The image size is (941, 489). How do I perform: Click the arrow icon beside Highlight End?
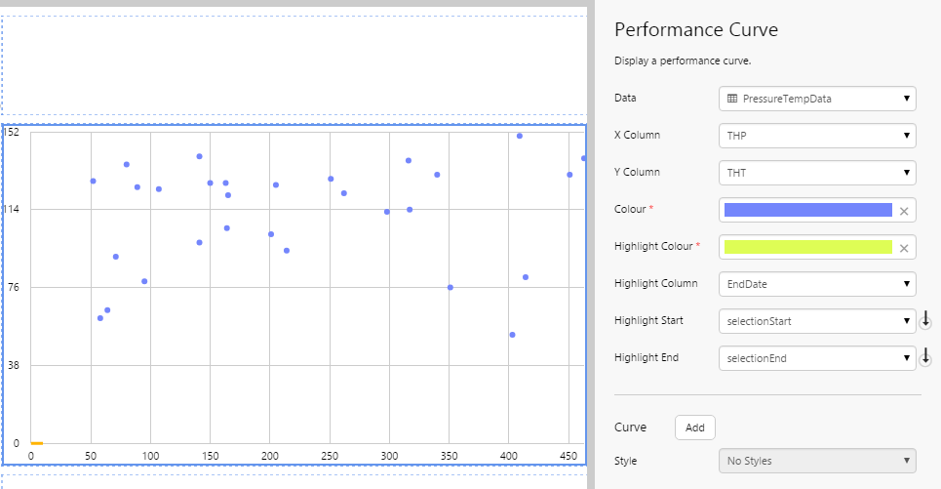pyautogui.click(x=925, y=357)
